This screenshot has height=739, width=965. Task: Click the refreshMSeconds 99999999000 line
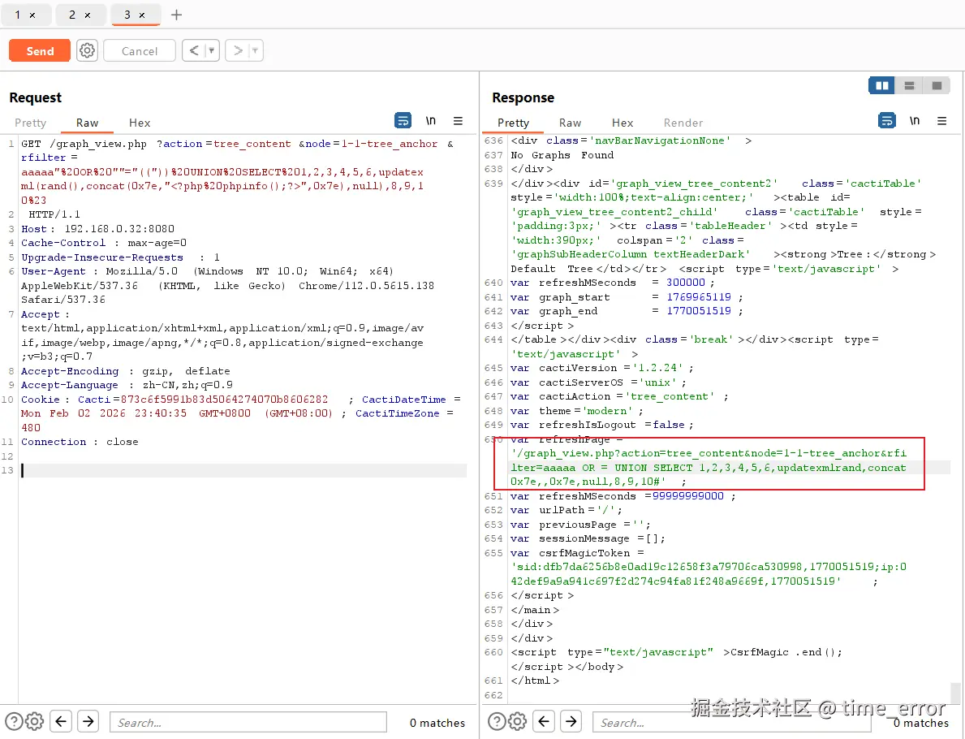[623, 495]
